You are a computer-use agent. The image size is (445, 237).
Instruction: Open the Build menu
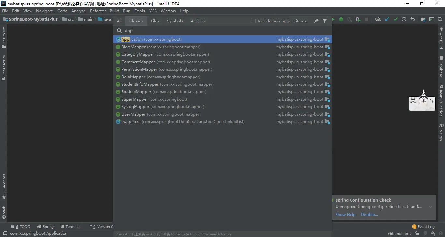pyautogui.click(x=114, y=11)
